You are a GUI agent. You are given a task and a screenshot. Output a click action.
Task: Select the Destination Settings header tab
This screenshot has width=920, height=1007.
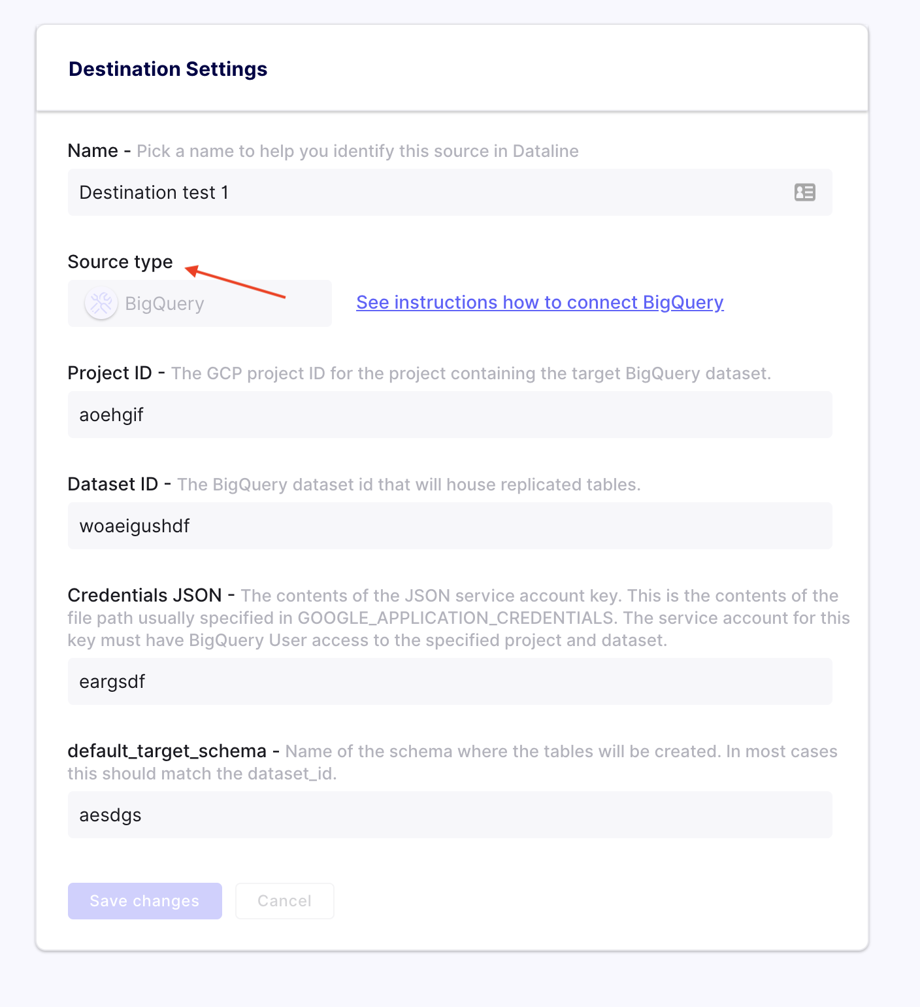tap(167, 69)
